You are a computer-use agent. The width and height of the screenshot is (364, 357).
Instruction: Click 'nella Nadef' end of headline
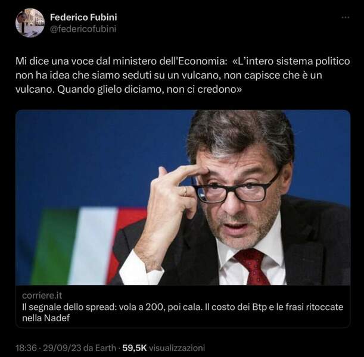pyautogui.click(x=46, y=318)
